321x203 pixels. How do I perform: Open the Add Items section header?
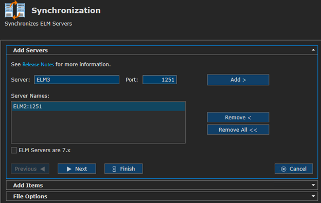[162, 185]
